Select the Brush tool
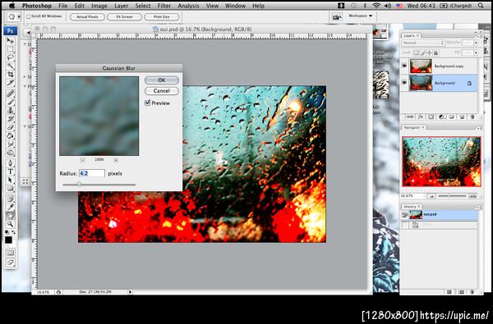Screen dimensions: 493x324 (x=10, y=102)
